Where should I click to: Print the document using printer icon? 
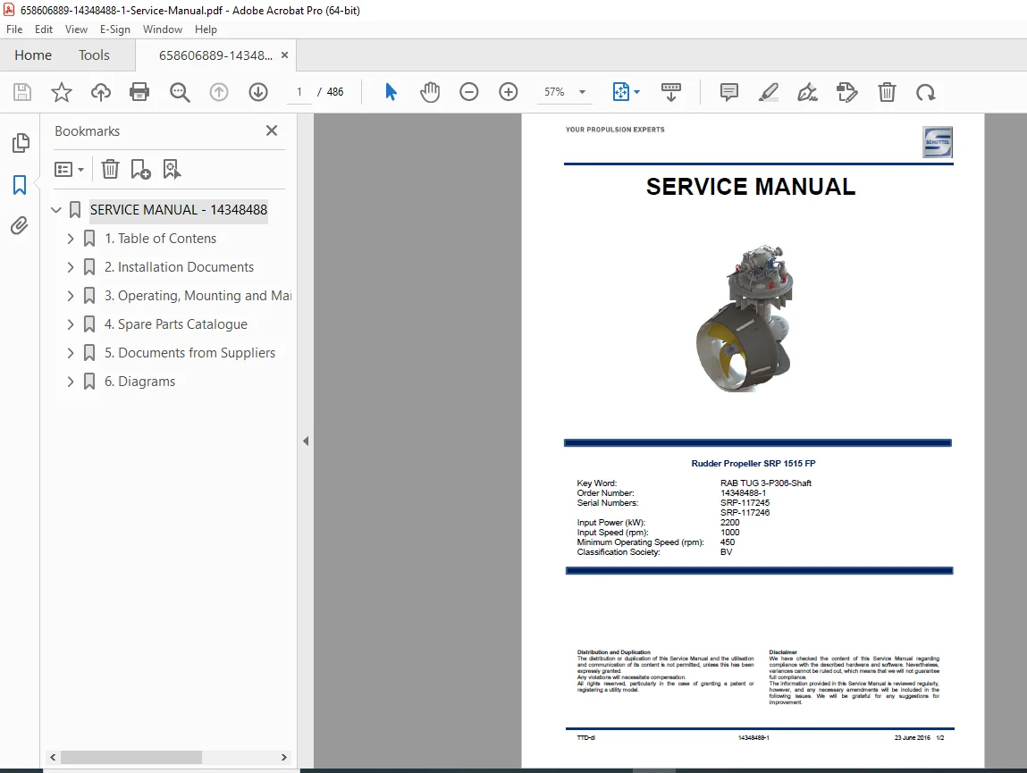click(x=139, y=92)
